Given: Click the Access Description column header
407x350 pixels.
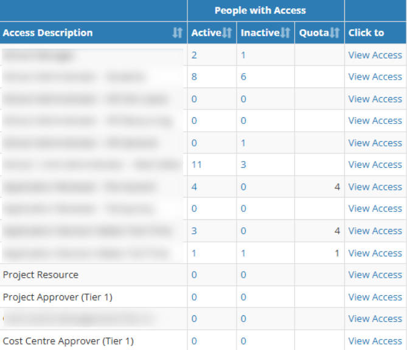Looking at the screenshot, I should [48, 33].
